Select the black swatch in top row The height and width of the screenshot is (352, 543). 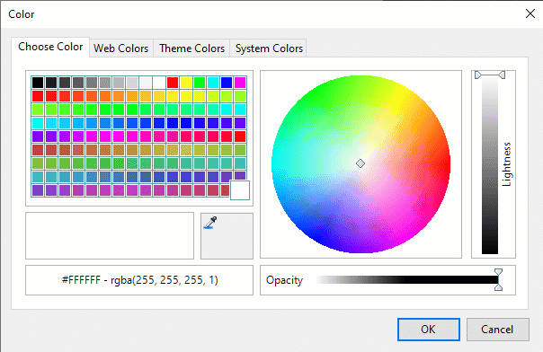(38, 83)
